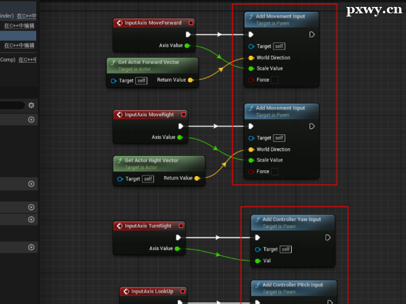Click the C++ edit link next to Comp)

click(27, 60)
